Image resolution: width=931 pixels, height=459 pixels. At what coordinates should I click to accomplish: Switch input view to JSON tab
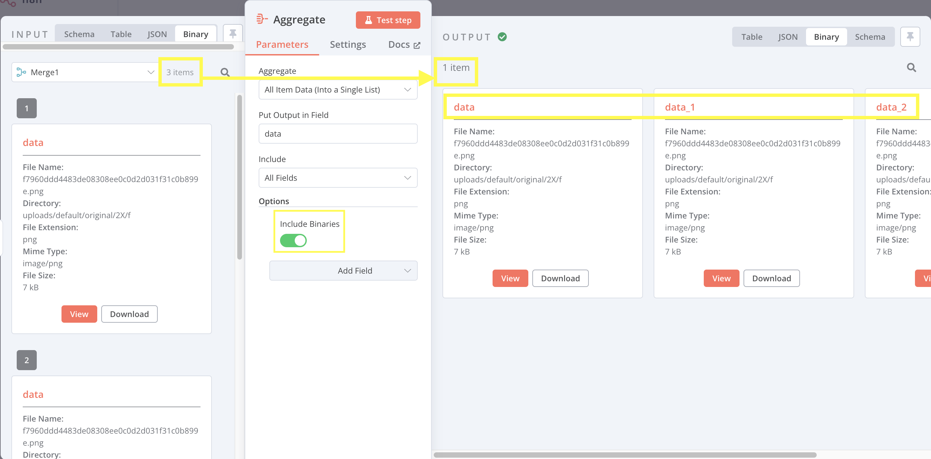pyautogui.click(x=157, y=34)
